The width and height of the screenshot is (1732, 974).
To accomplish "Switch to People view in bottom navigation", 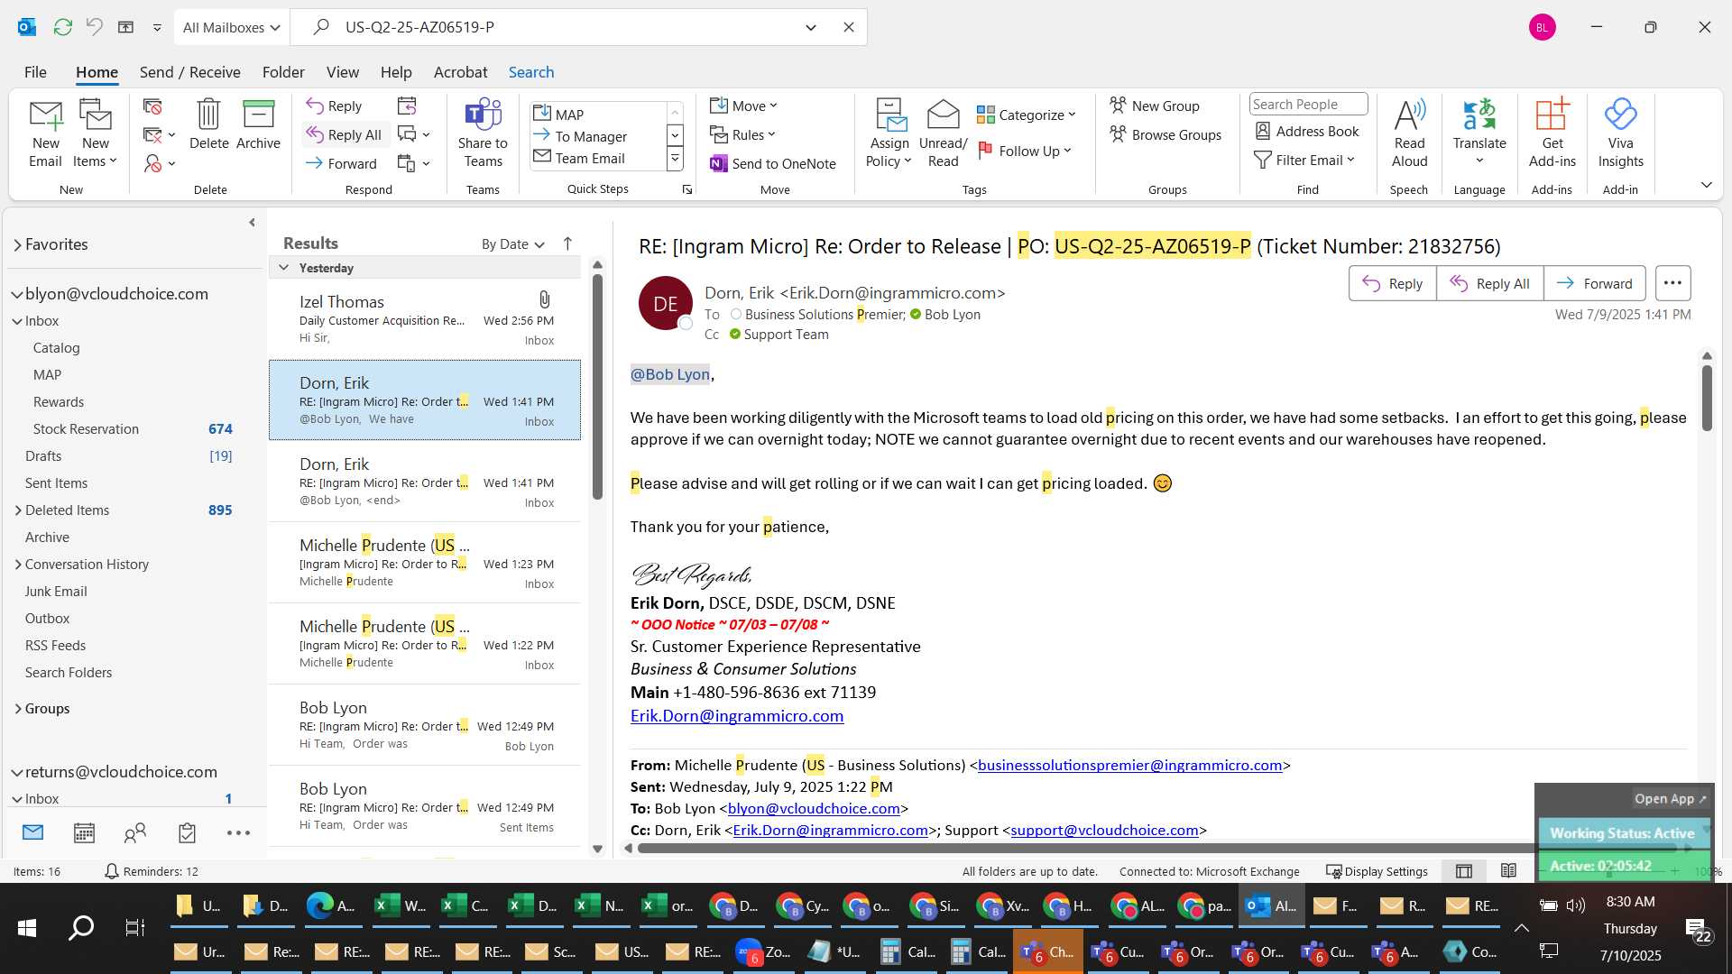I will [135, 832].
